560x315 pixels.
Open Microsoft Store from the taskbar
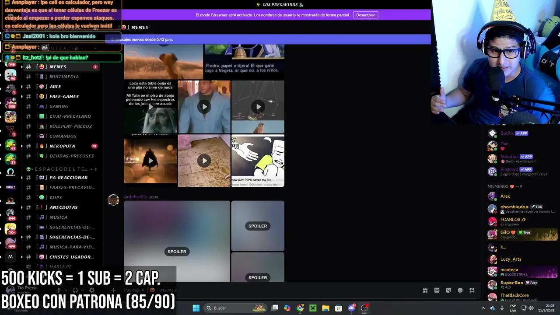338,308
